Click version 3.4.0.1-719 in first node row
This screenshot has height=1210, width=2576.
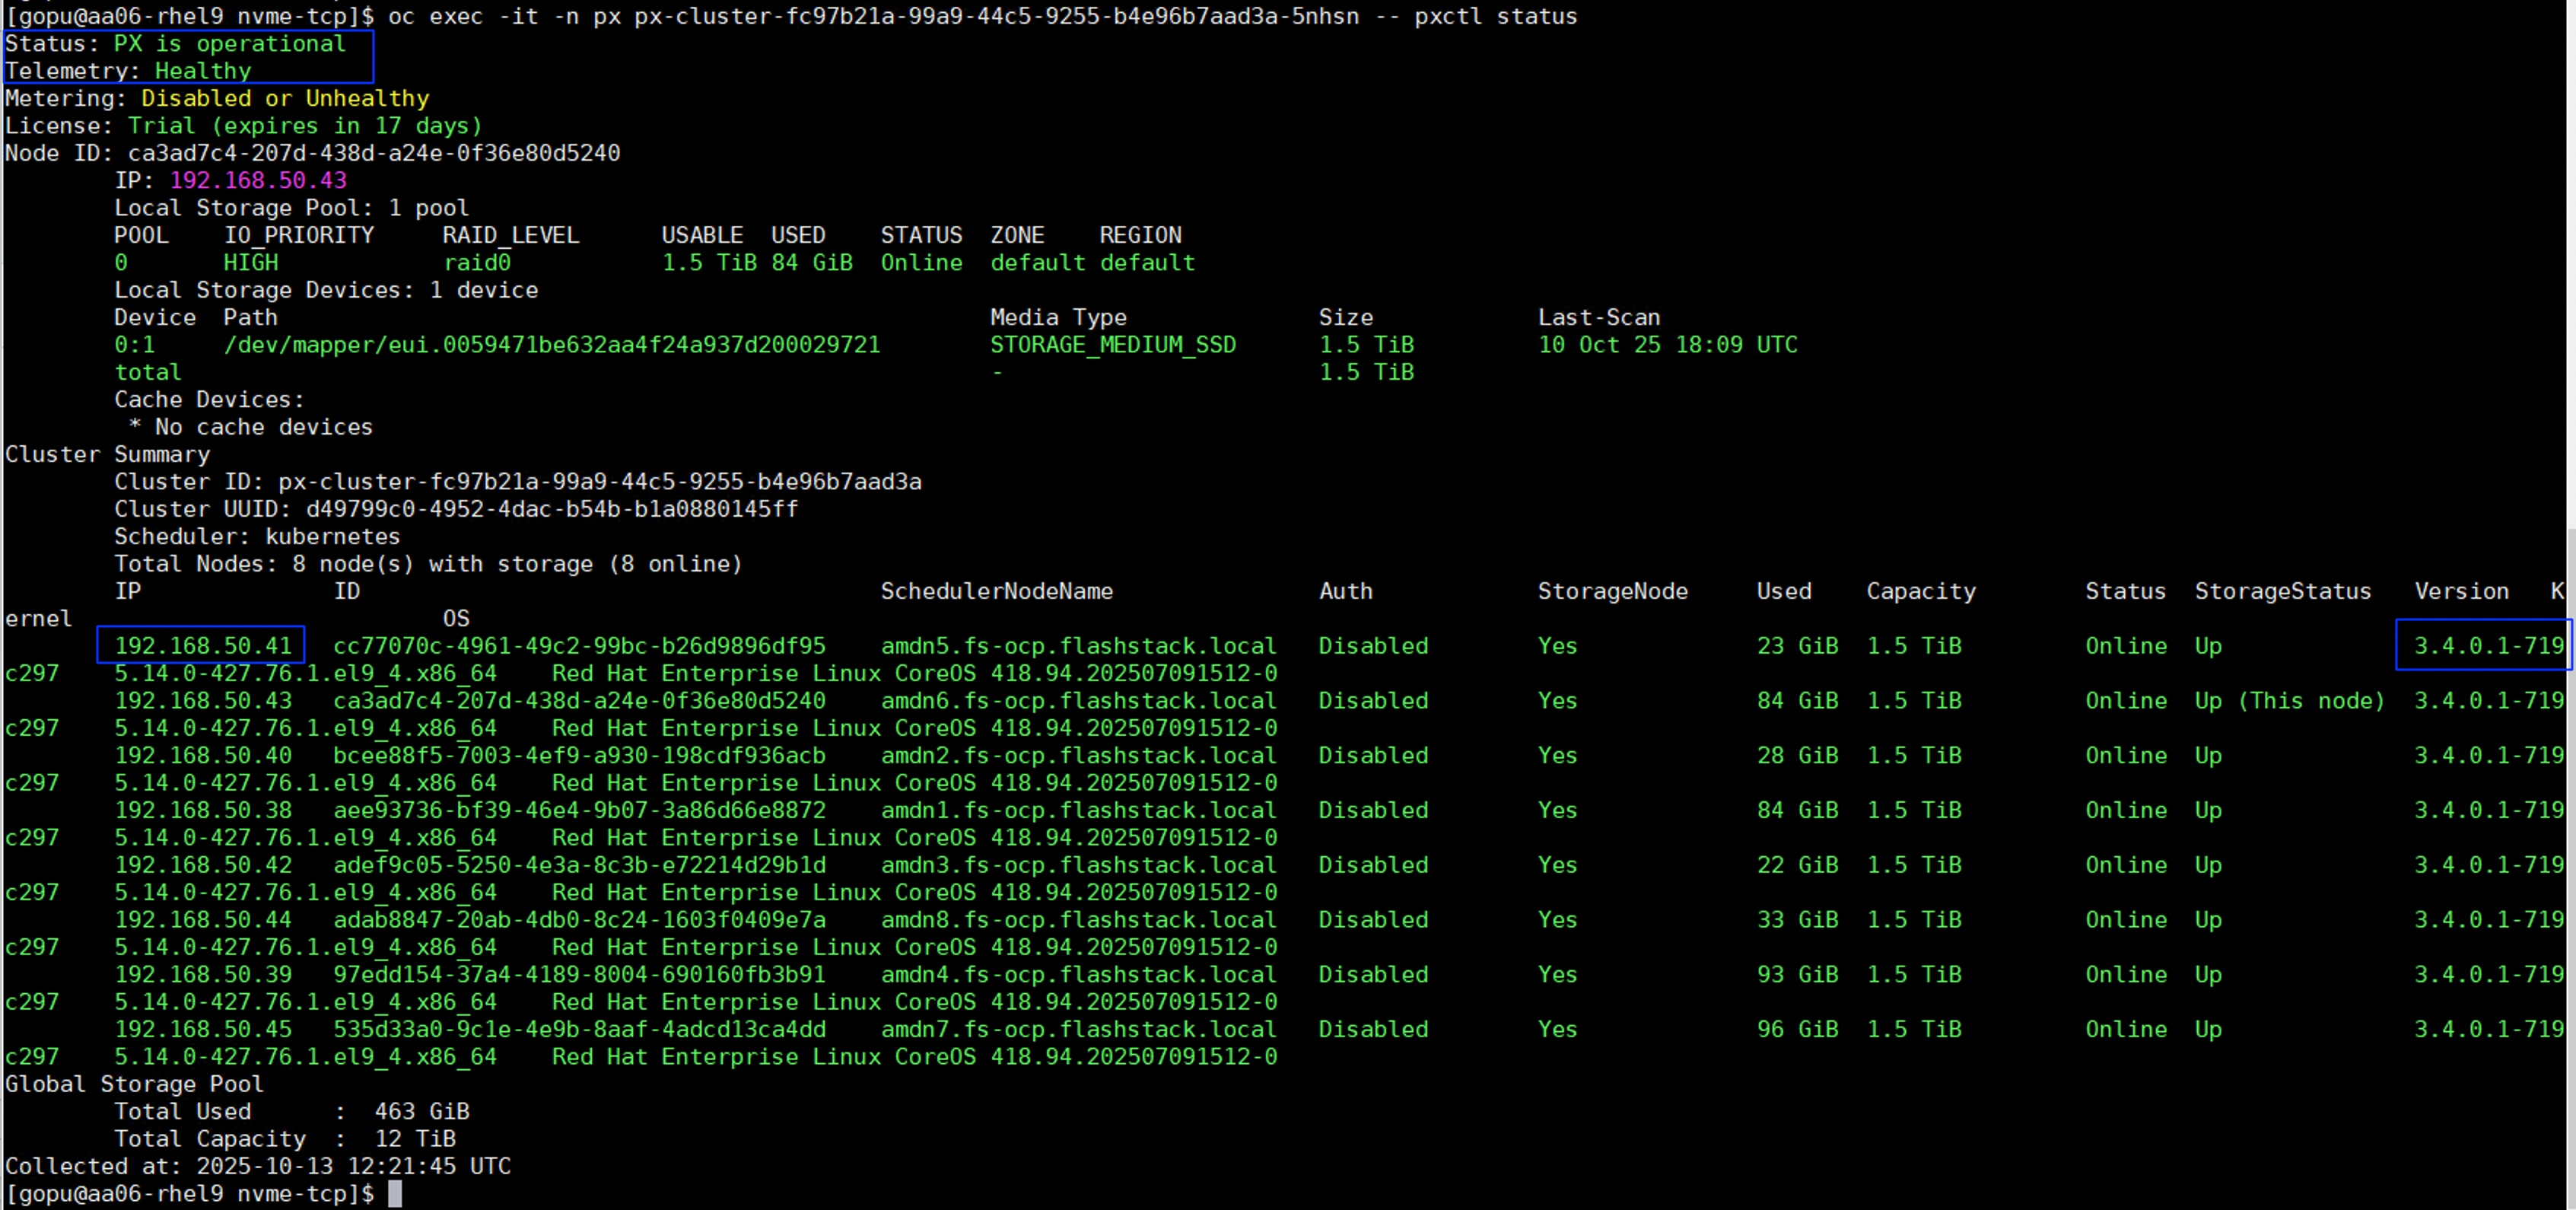pyautogui.click(x=2487, y=646)
